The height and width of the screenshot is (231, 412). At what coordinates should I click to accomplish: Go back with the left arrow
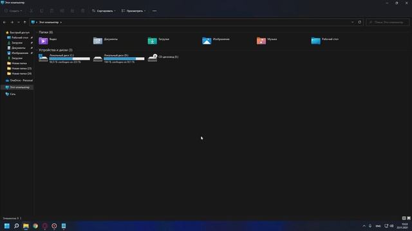click(5, 22)
